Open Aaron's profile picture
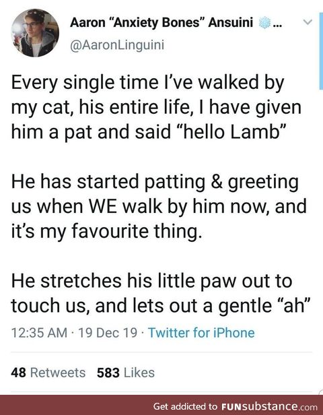The width and height of the screenshot is (323, 415). tap(35, 33)
